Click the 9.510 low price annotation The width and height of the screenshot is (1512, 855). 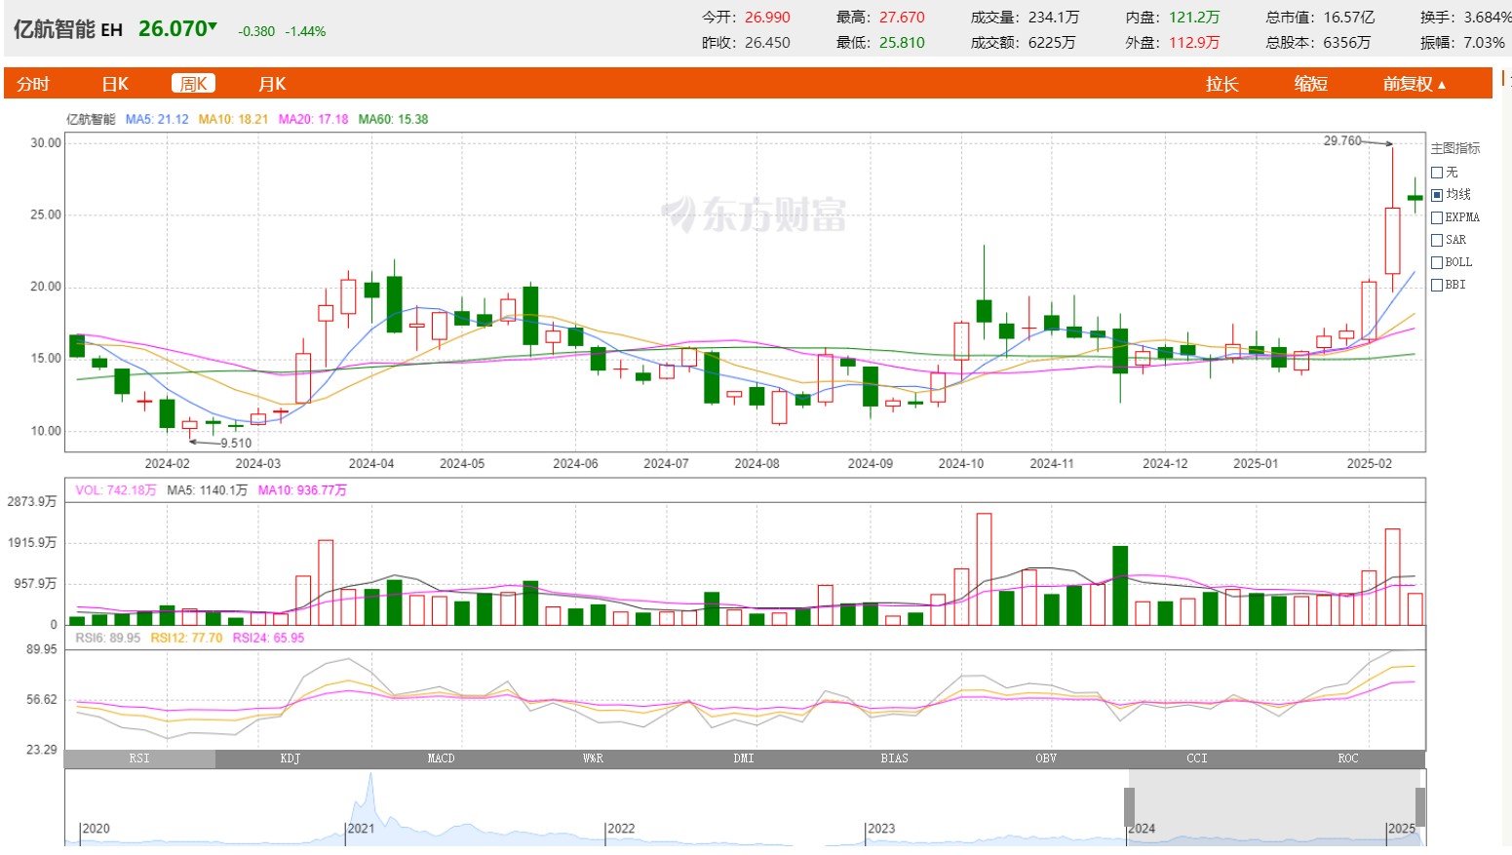[x=236, y=443]
